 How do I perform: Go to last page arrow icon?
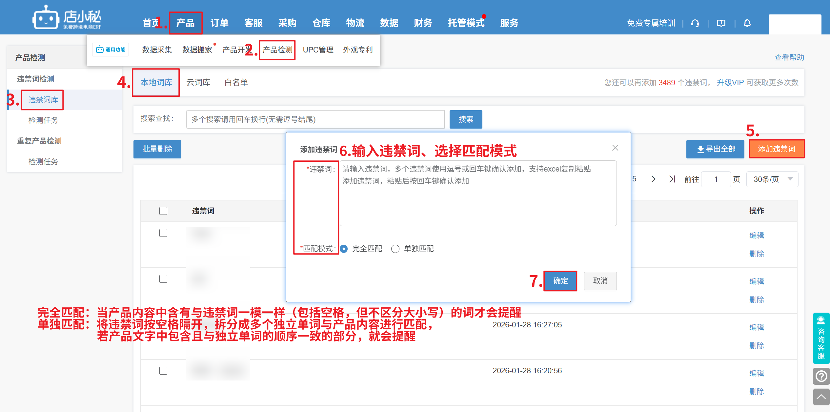tap(672, 179)
